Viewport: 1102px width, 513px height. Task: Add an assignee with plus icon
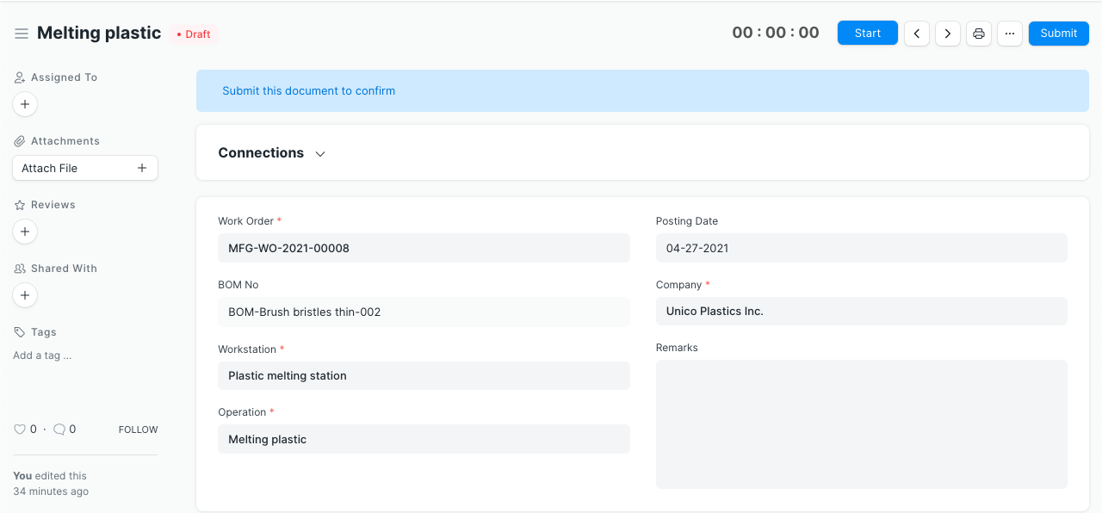25,104
